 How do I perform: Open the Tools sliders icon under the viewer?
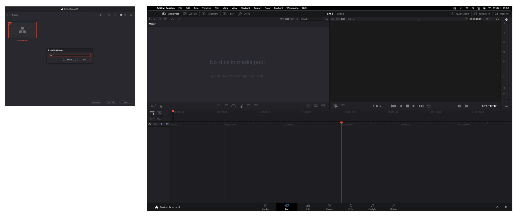343,106
